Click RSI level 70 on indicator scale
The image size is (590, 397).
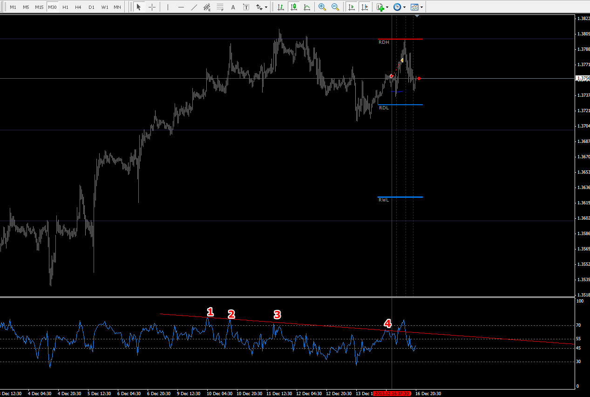point(579,325)
